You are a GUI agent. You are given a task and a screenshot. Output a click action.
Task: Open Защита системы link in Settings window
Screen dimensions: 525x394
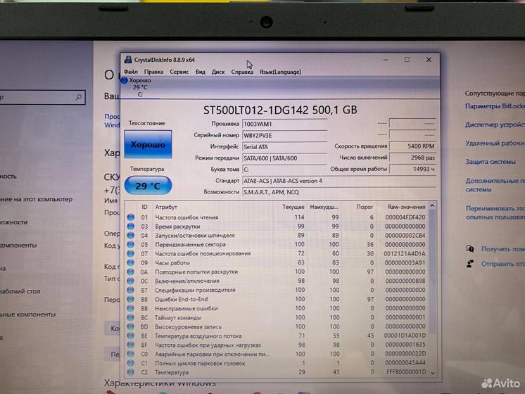pos(491,161)
